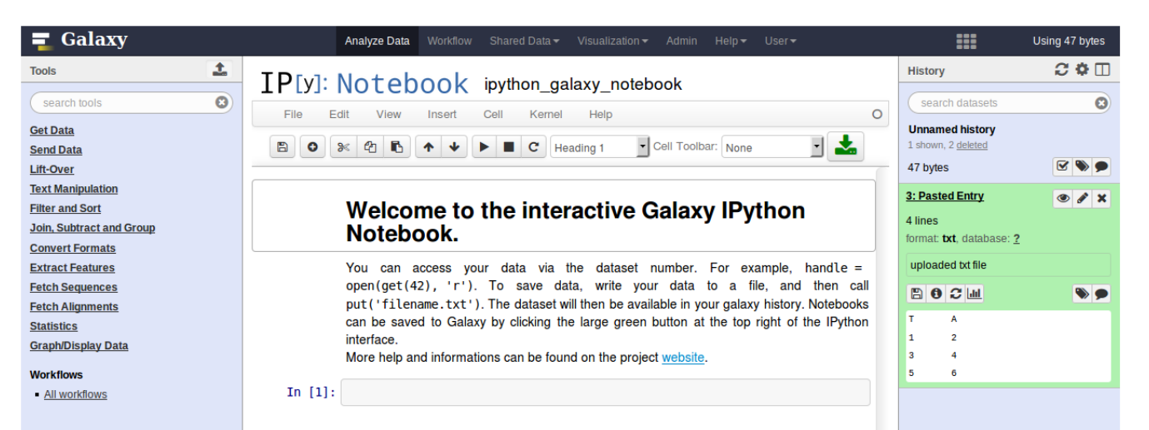Edit attributes of Pasted Entry with pencil
Image resolution: width=1149 pixels, height=430 pixels.
[x=1082, y=199]
